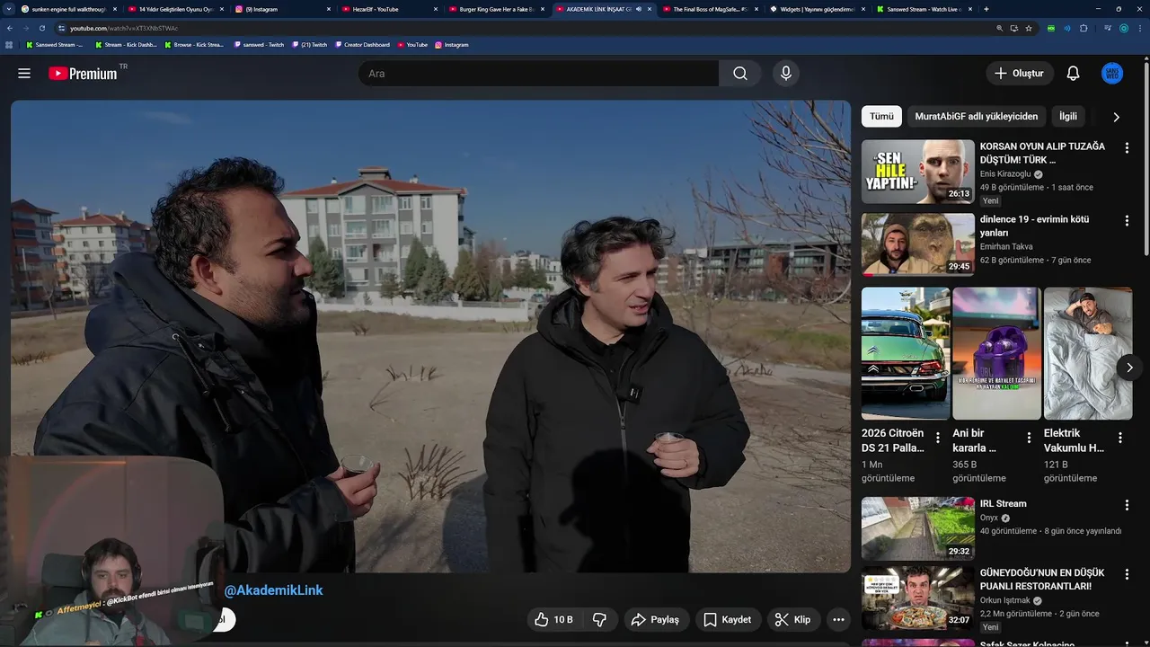This screenshot has width=1150, height=647.
Task: Reload the current page
Action: pyautogui.click(x=41, y=28)
